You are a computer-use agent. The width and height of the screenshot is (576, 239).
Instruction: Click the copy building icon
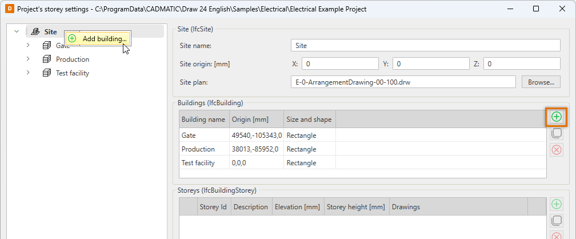(556, 133)
